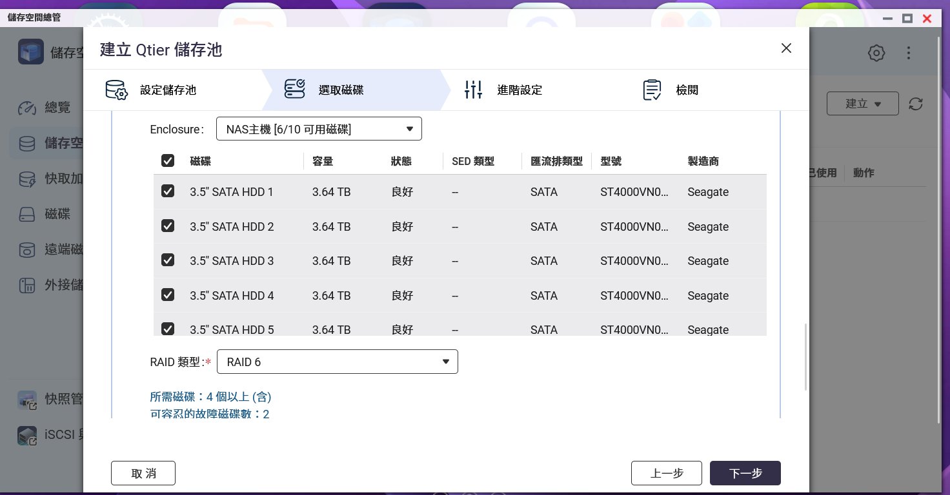950x495 pixels.
Task: Uncheck 3.5" SATA HDD 1 checkbox
Action: (168, 191)
